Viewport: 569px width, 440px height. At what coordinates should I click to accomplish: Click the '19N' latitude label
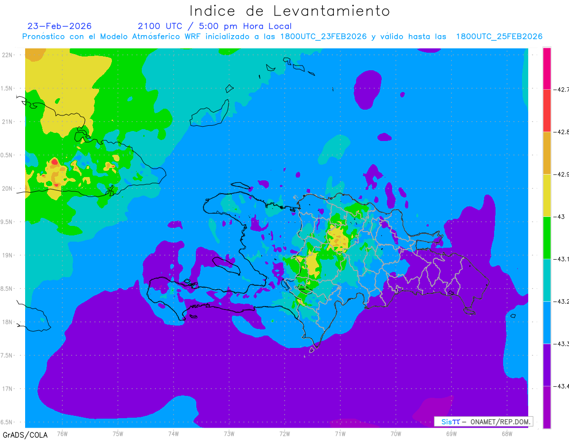point(8,255)
